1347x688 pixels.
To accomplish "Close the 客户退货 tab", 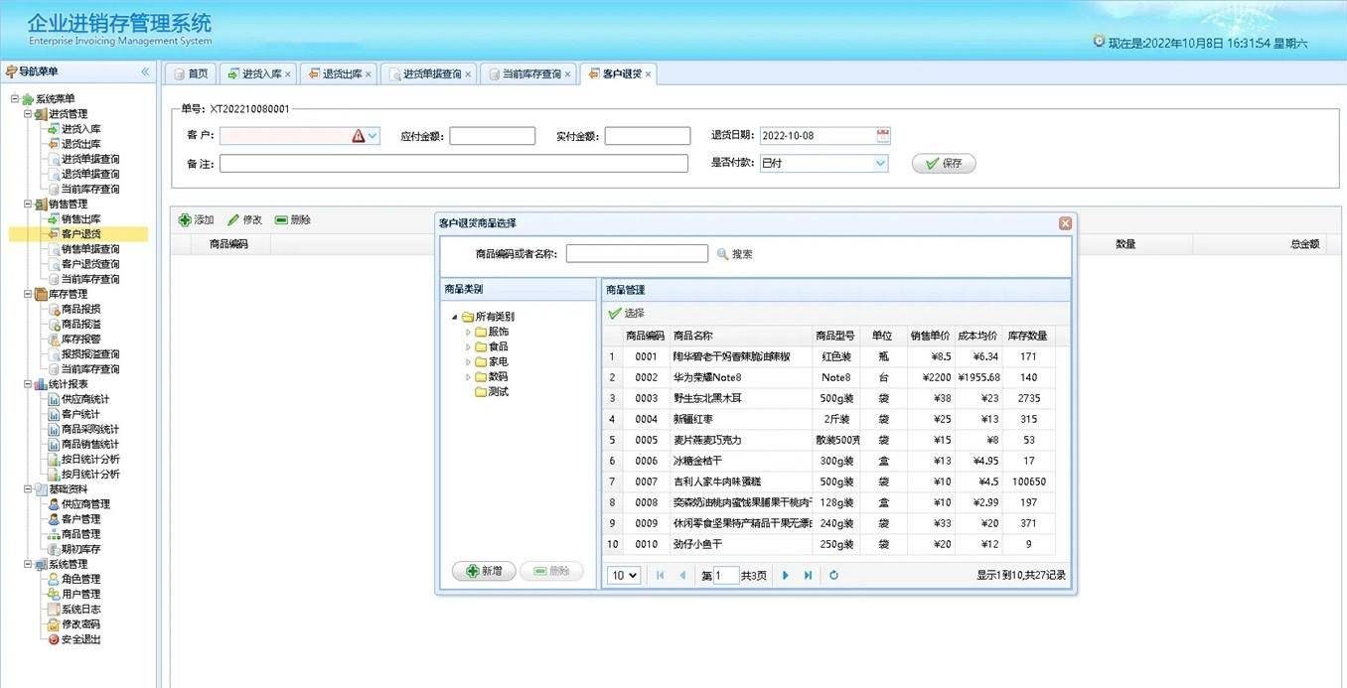I will click(x=649, y=74).
